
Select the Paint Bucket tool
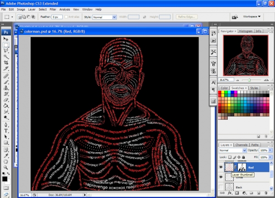coord(6,105)
